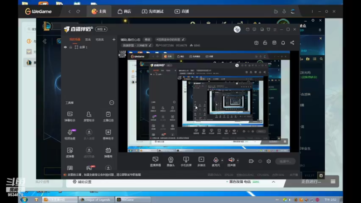Open the 视频连麦 tool

pos(70,134)
